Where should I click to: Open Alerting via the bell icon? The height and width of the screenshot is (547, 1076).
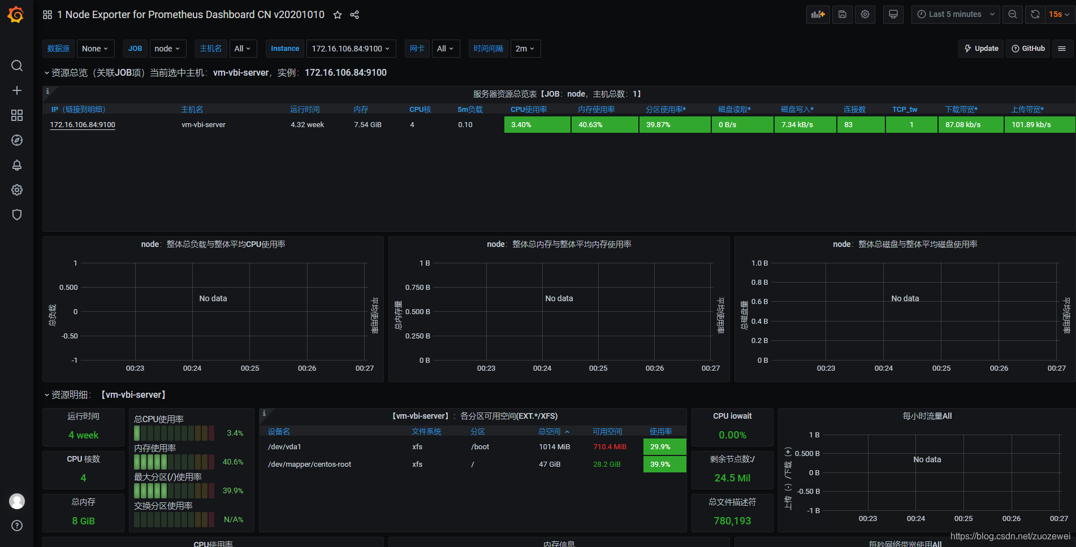(17, 165)
